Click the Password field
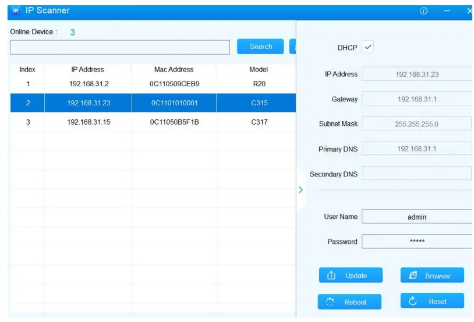This screenshot has width=474, height=322. click(417, 241)
